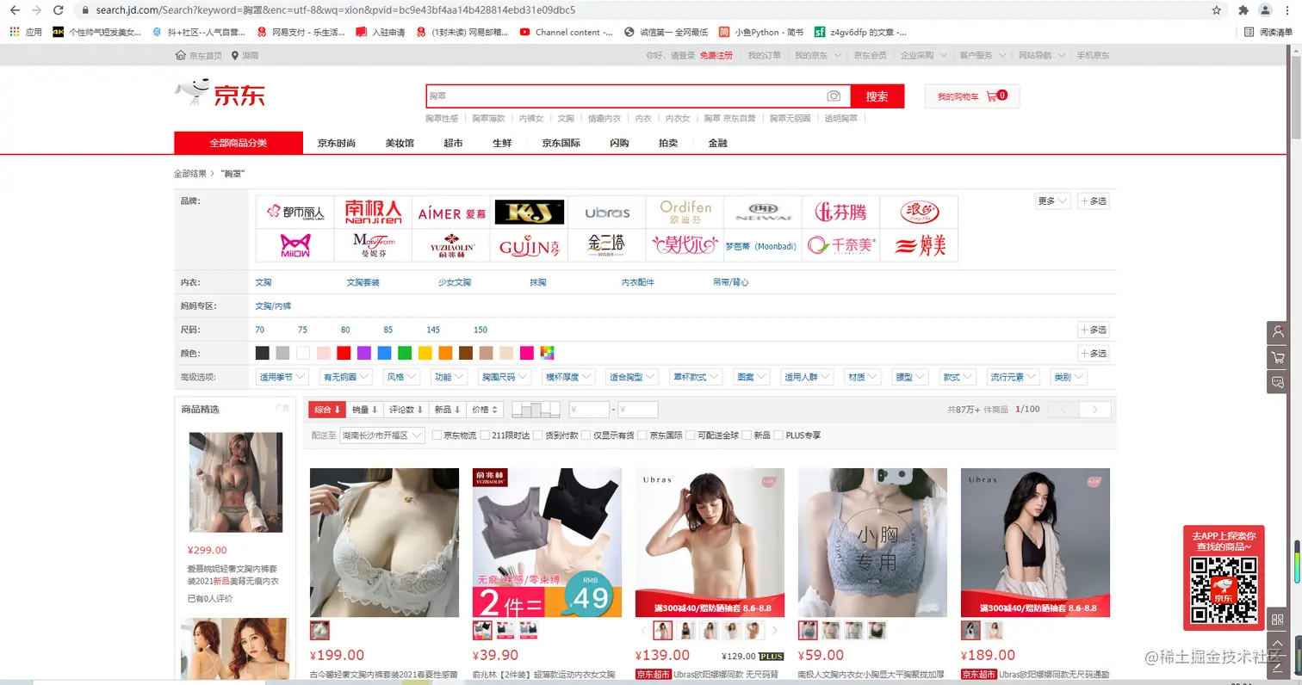
Task: Click the 免费注册 link
Action: point(716,55)
